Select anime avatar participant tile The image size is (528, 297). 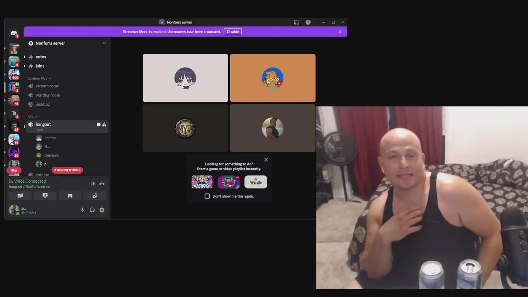pos(185,78)
